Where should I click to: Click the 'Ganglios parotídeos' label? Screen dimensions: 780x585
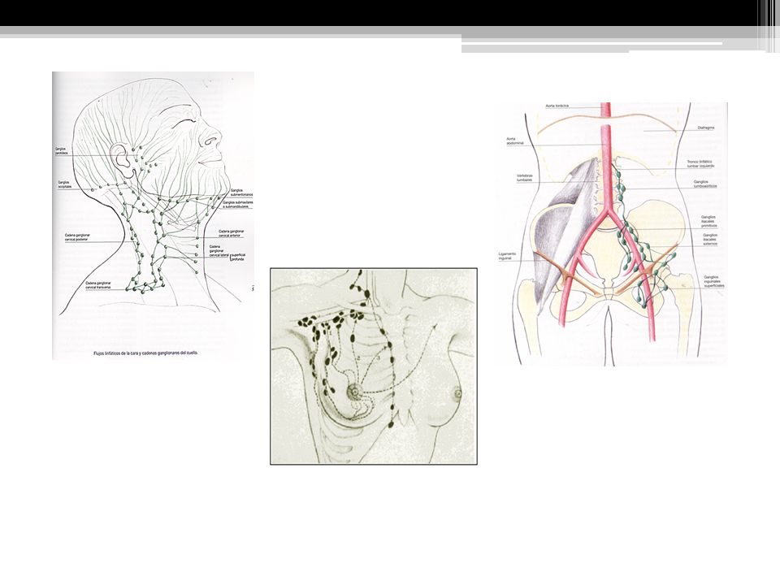point(61,151)
